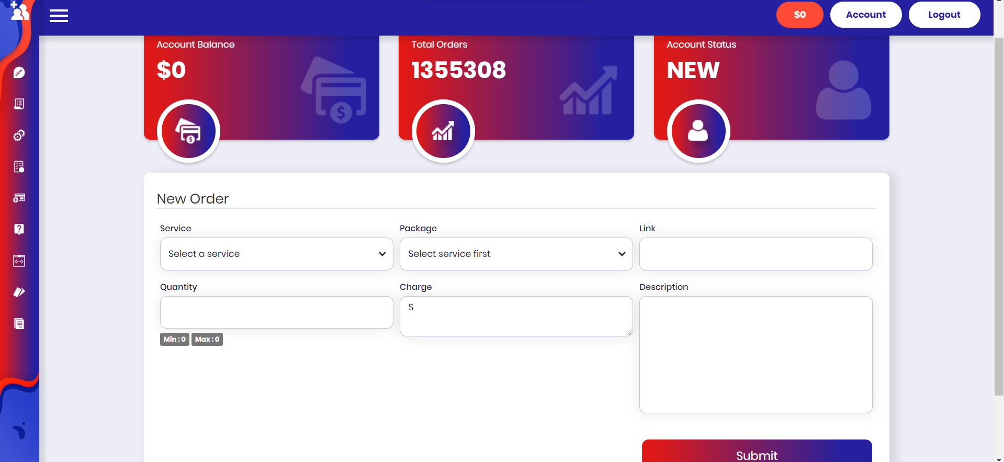Image resolution: width=1004 pixels, height=462 pixels.
Task: Open the support question-mark sidebar icon
Action: click(19, 229)
